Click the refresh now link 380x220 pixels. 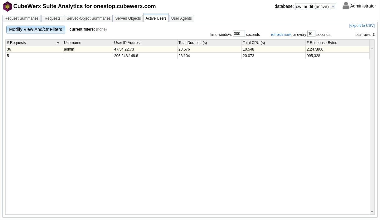(x=281, y=35)
